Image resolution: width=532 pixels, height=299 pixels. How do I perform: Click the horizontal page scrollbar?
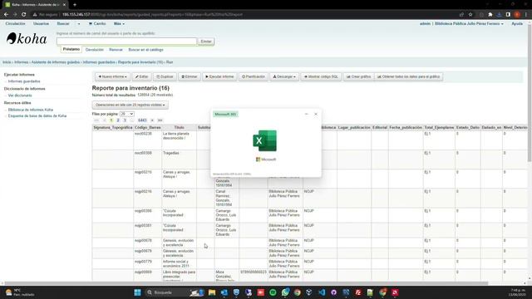click(246, 283)
